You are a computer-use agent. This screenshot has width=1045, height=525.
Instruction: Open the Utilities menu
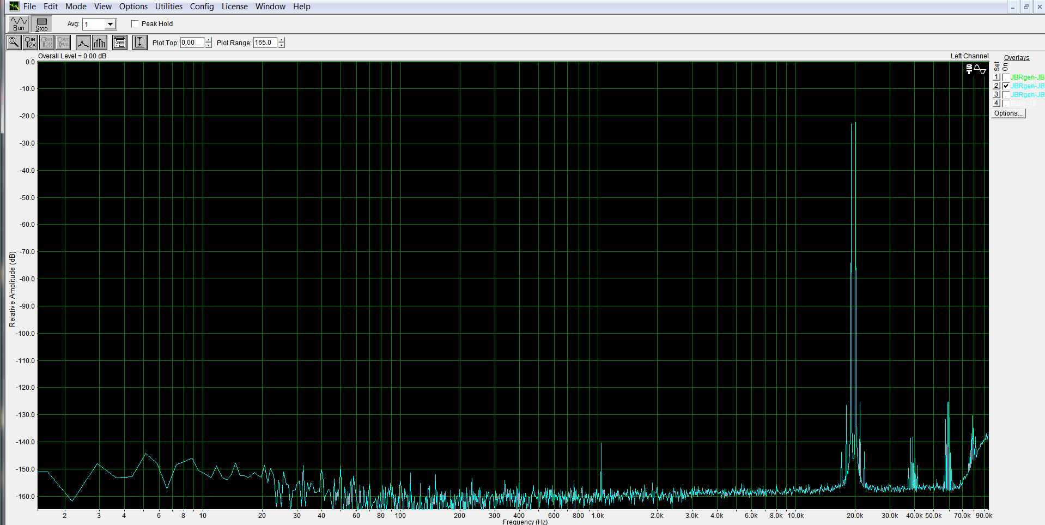point(169,7)
